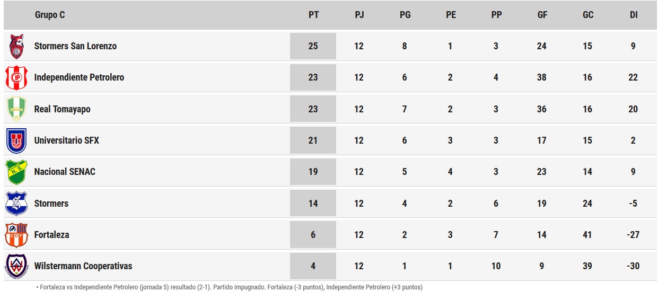
Task: Select the GF column header
Action: tap(542, 15)
